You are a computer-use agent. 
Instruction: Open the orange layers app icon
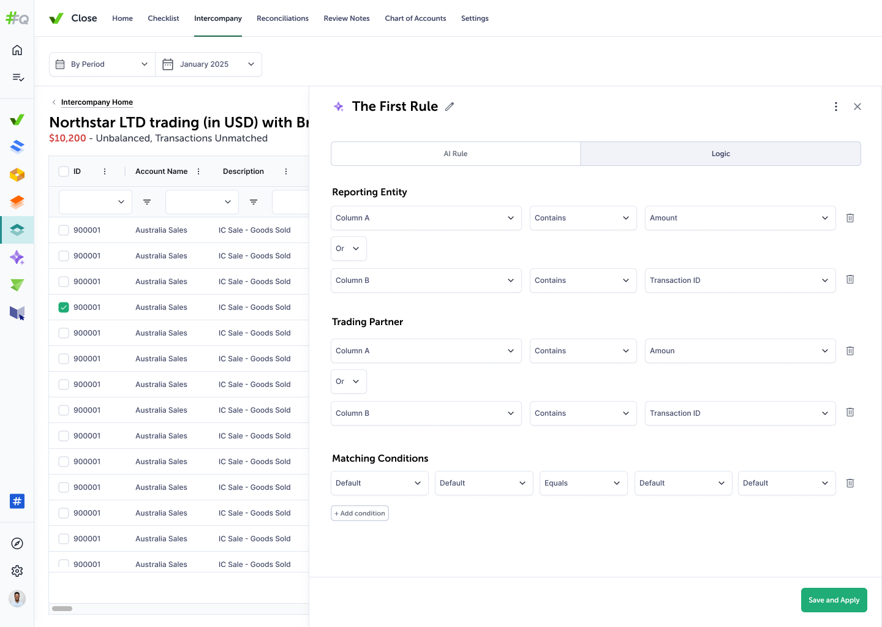pos(17,201)
